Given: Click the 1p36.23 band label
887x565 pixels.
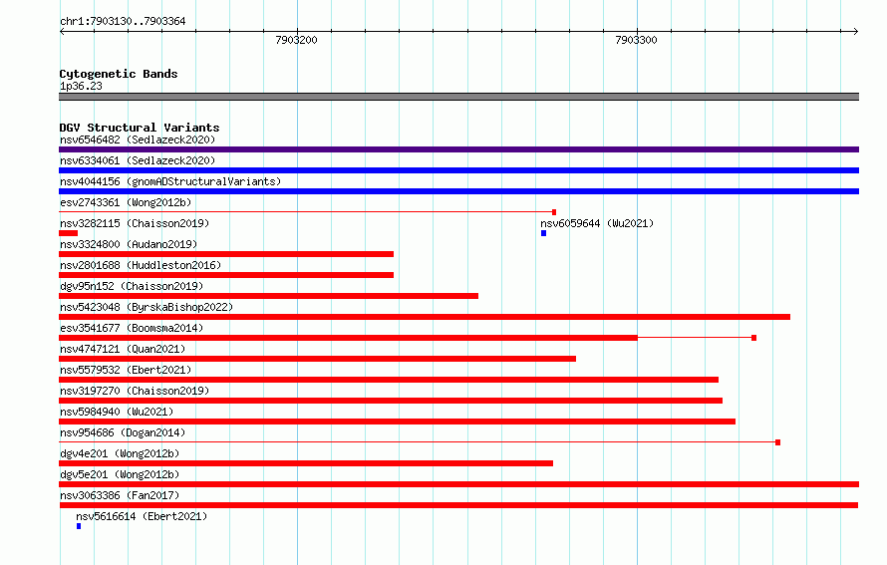Looking at the screenshot, I should pyautogui.click(x=81, y=86).
